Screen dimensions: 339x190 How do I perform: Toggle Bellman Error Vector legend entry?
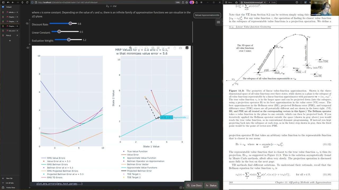click(135, 164)
